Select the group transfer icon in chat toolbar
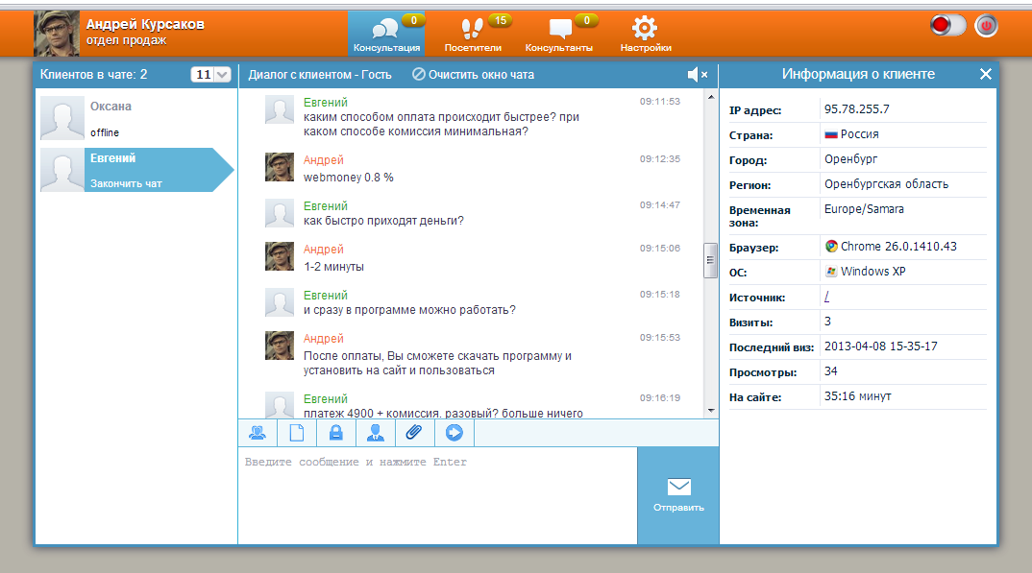 [258, 433]
